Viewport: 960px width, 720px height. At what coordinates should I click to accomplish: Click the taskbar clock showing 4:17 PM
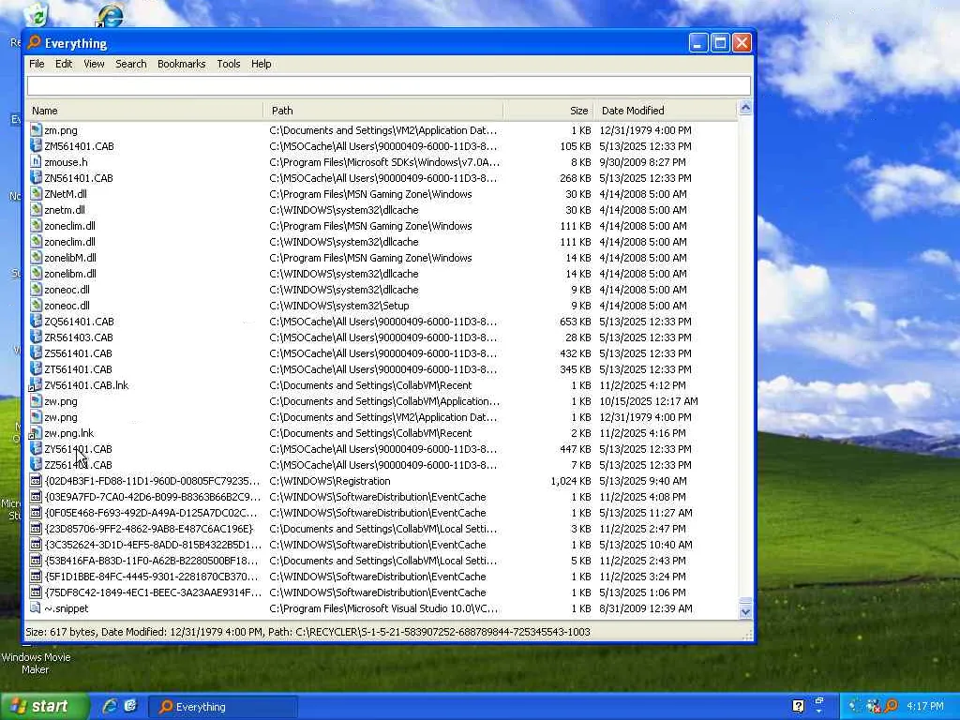[925, 706]
